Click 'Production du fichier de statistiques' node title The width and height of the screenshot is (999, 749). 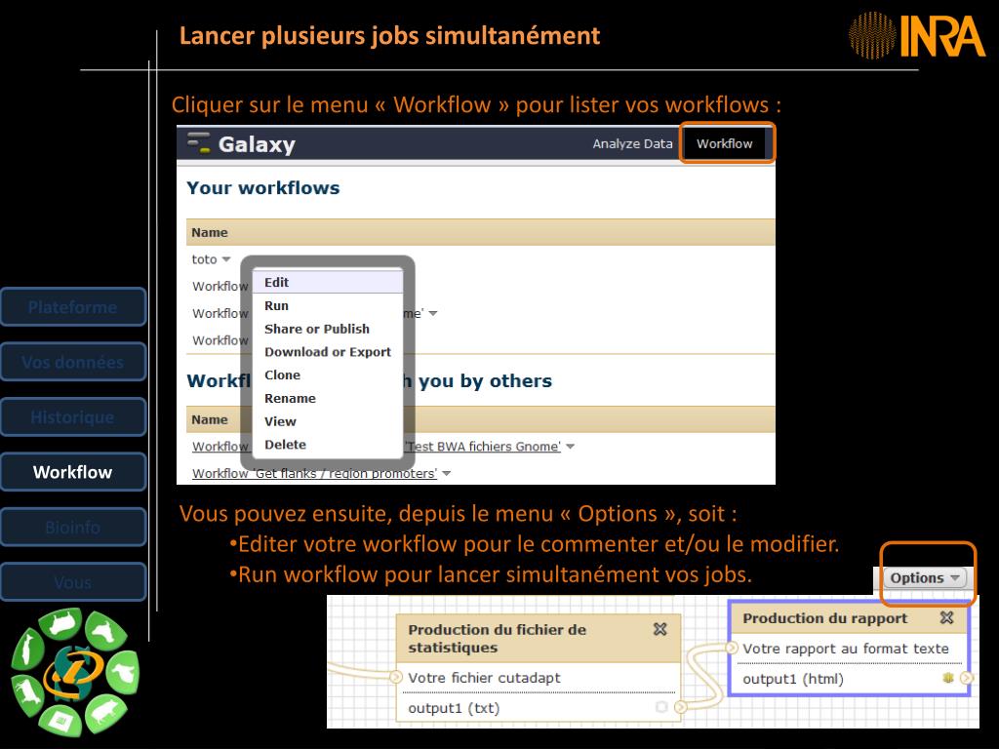click(497, 638)
